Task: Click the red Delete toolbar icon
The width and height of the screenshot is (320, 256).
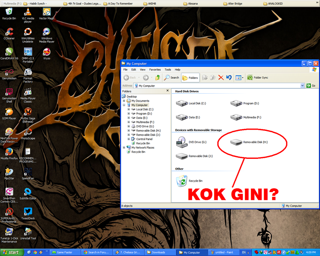Action: 221,78
